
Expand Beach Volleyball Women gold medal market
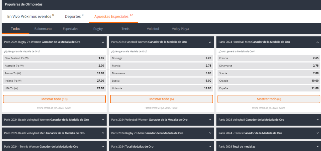pos(103,119)
